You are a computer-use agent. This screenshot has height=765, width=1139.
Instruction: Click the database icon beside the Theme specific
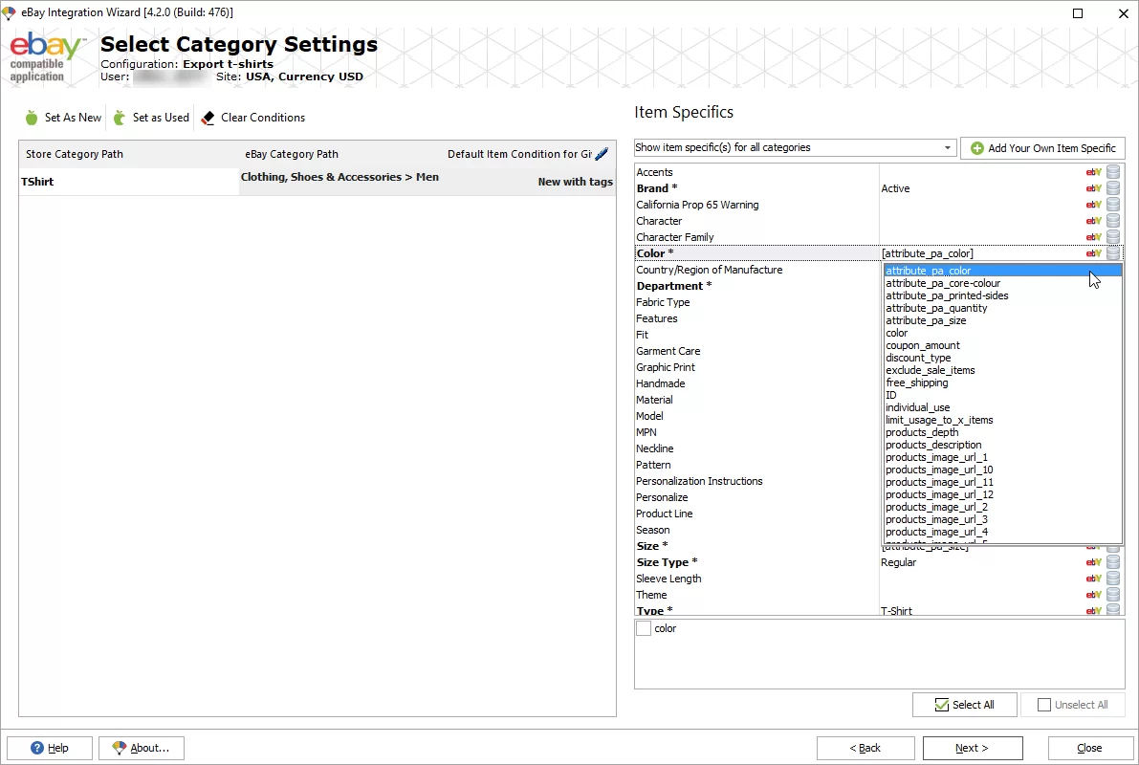[1112, 594]
